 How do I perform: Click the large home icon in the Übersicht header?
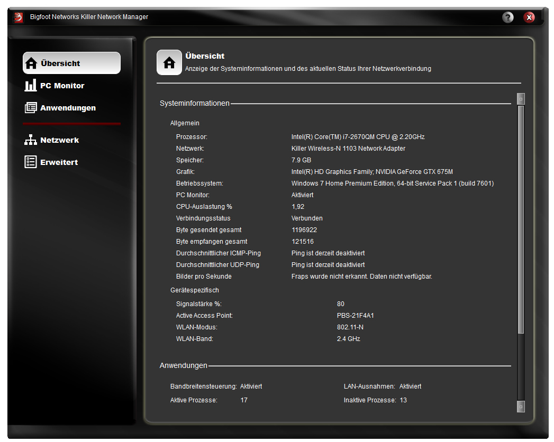[169, 62]
